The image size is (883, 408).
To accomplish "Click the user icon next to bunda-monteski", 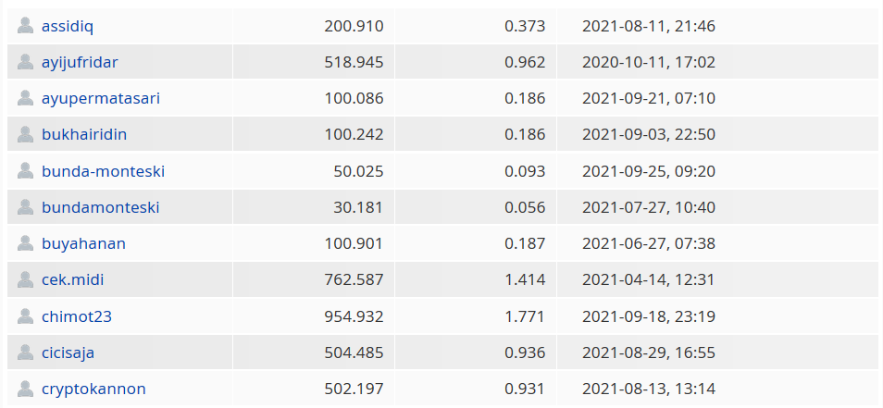I will [25, 170].
